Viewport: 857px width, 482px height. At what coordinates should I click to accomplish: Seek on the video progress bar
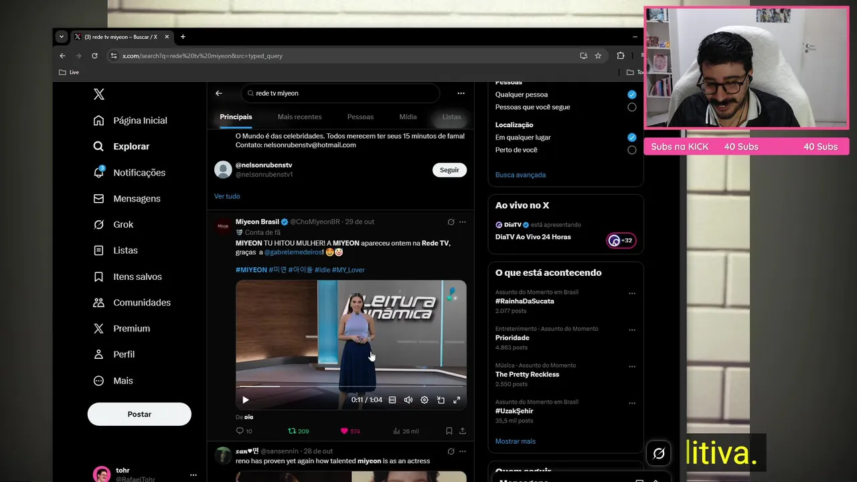coord(351,386)
